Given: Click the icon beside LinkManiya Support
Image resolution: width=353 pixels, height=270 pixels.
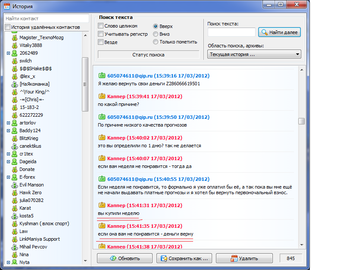Looking at the screenshot, I should 15,239.
